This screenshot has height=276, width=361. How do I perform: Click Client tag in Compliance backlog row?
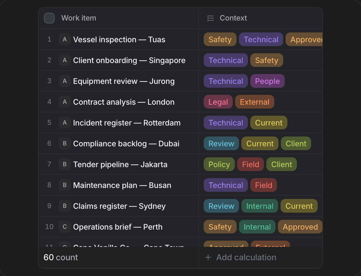point(296,143)
